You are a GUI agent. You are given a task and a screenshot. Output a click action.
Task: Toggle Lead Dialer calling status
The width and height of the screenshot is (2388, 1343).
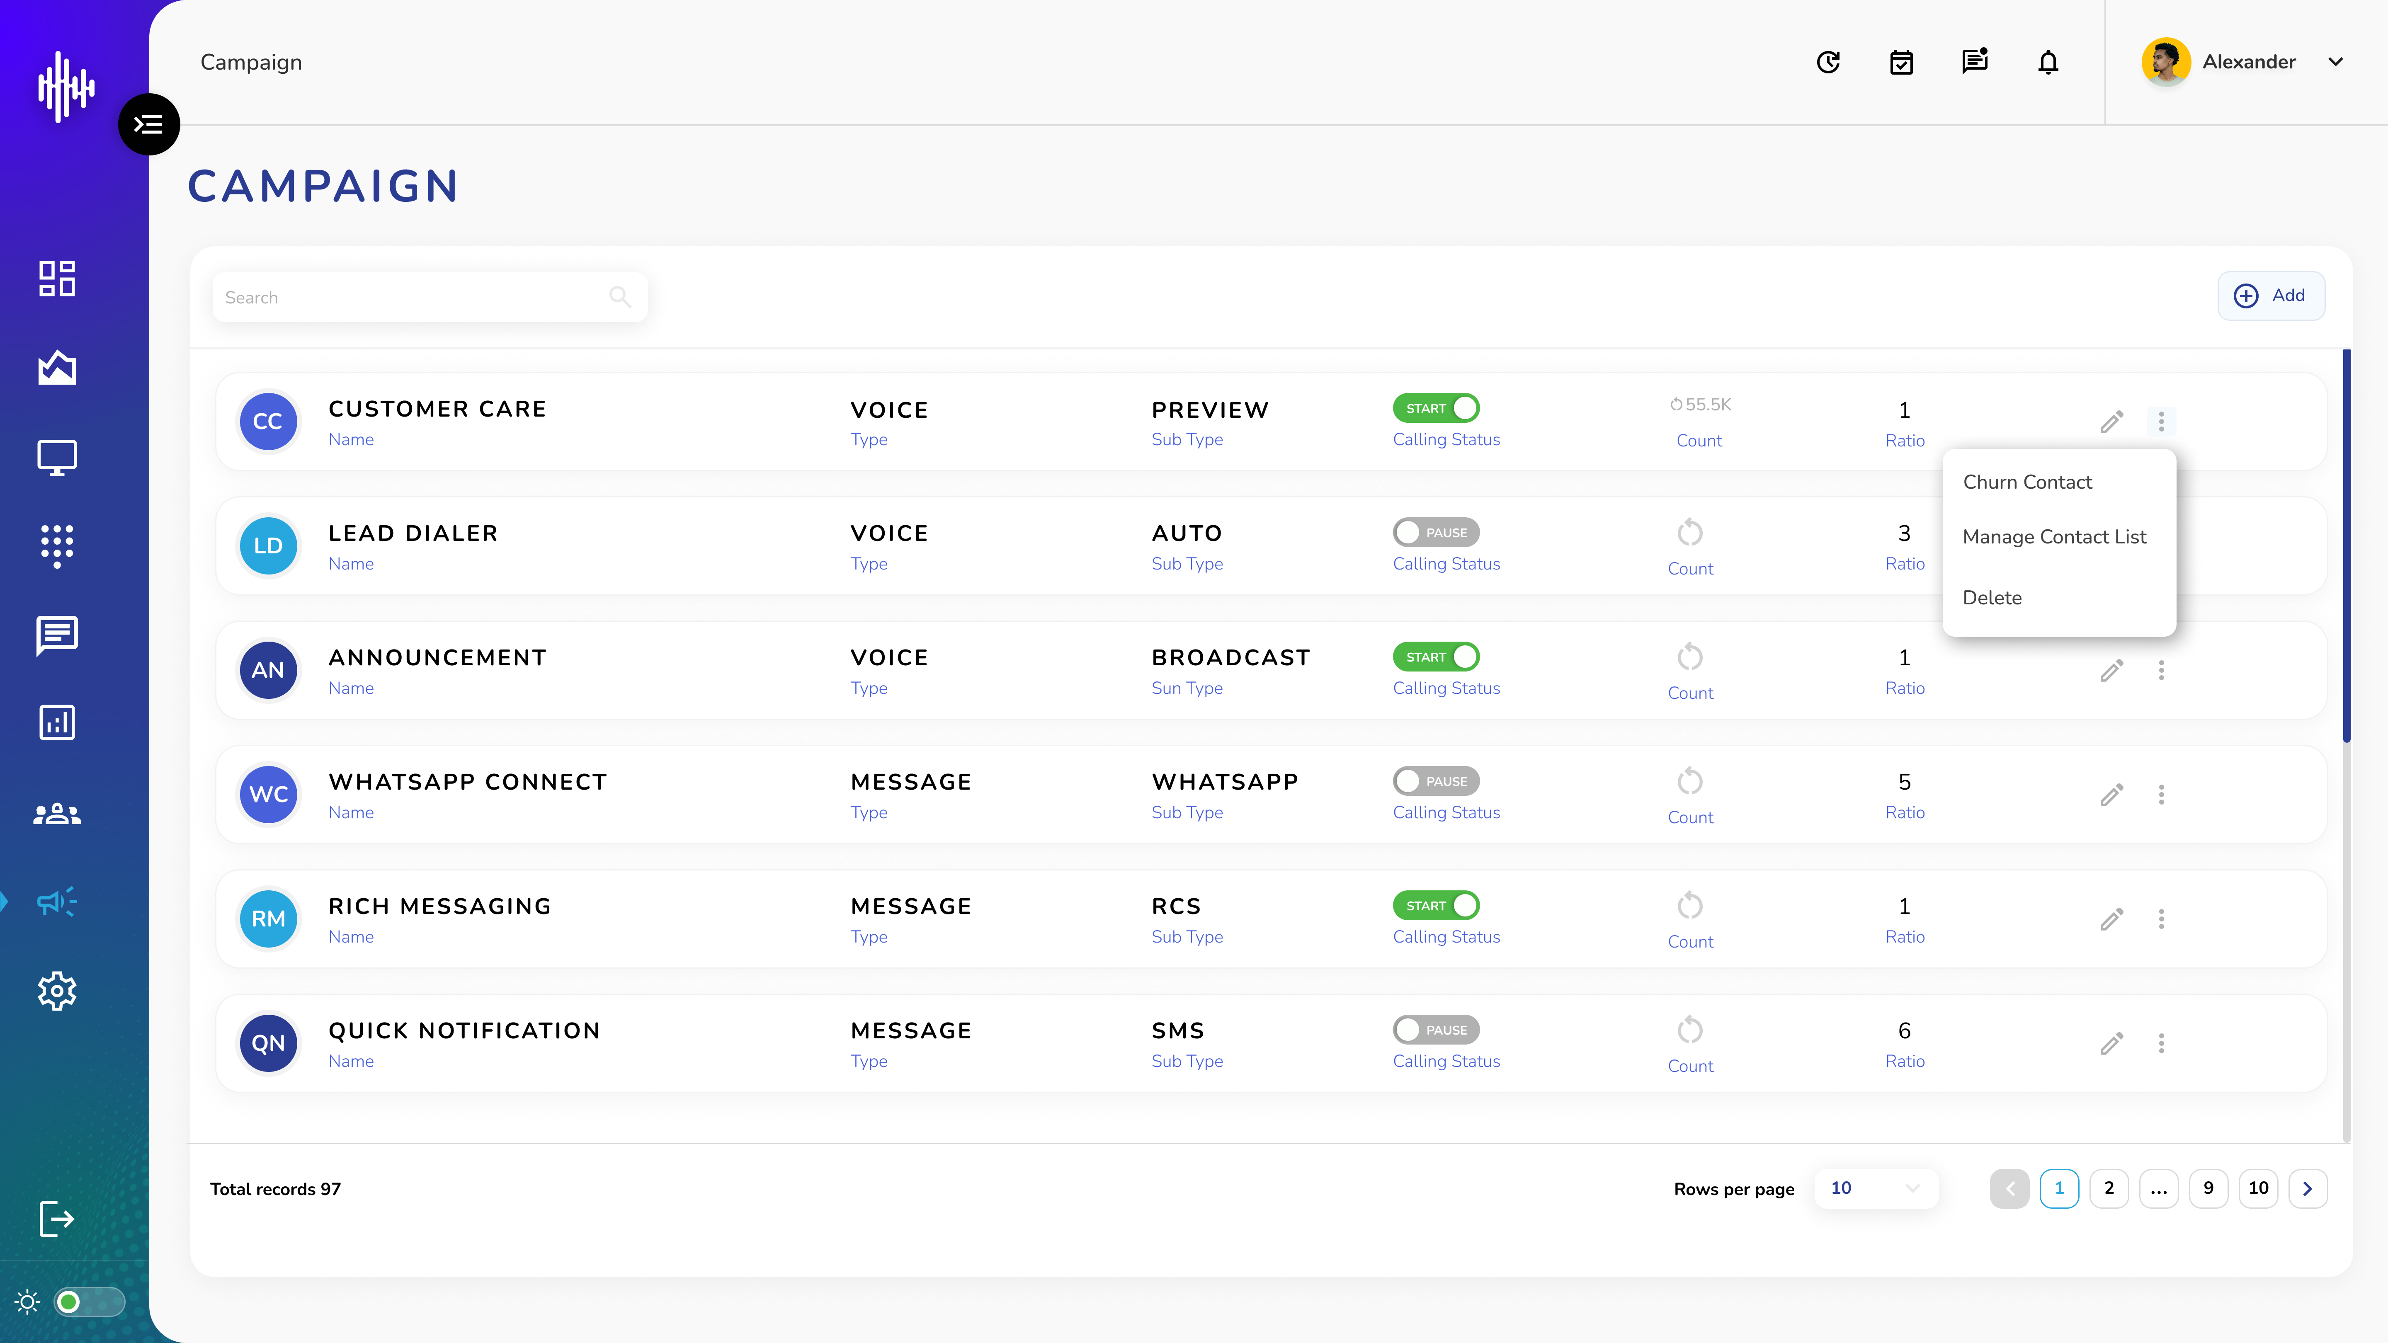click(x=1436, y=532)
